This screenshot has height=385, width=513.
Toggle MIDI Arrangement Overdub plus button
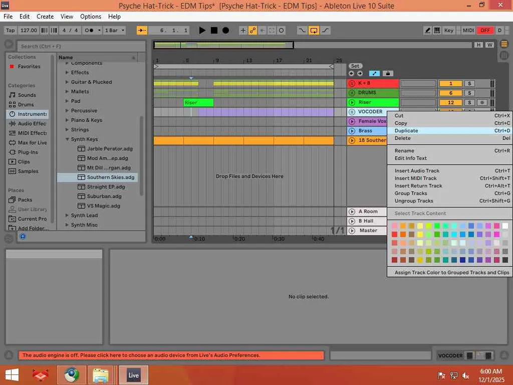[x=243, y=30]
